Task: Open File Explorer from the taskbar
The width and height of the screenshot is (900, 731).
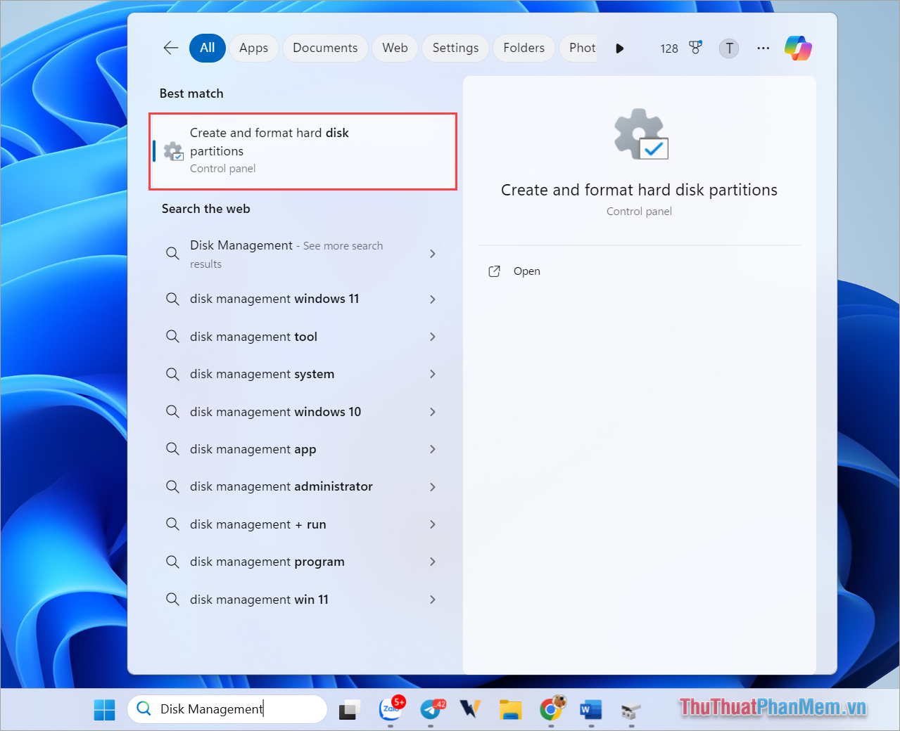Action: click(x=510, y=709)
